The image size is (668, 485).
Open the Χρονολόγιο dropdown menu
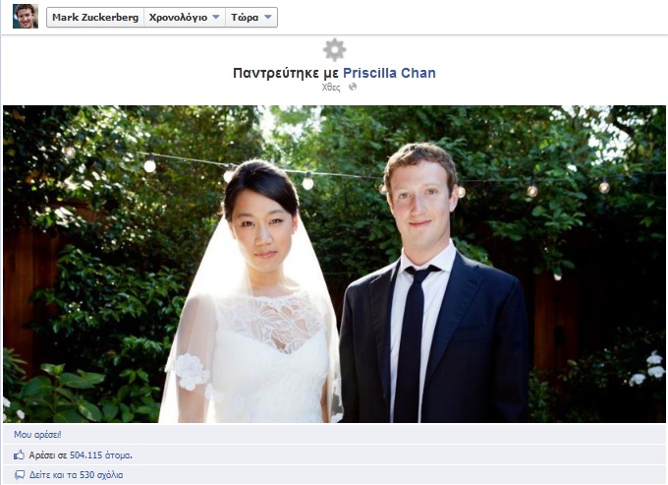click(x=185, y=18)
